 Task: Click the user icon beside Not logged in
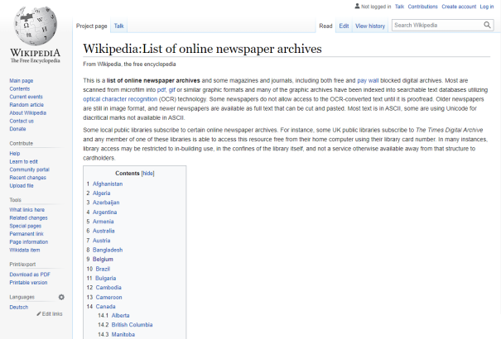357,6
